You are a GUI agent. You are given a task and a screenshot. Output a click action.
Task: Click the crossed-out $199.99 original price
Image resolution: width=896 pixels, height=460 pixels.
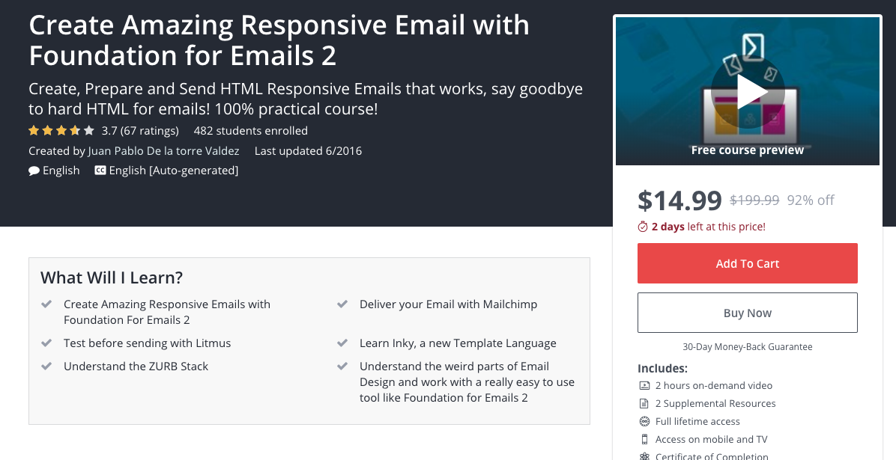pos(755,200)
